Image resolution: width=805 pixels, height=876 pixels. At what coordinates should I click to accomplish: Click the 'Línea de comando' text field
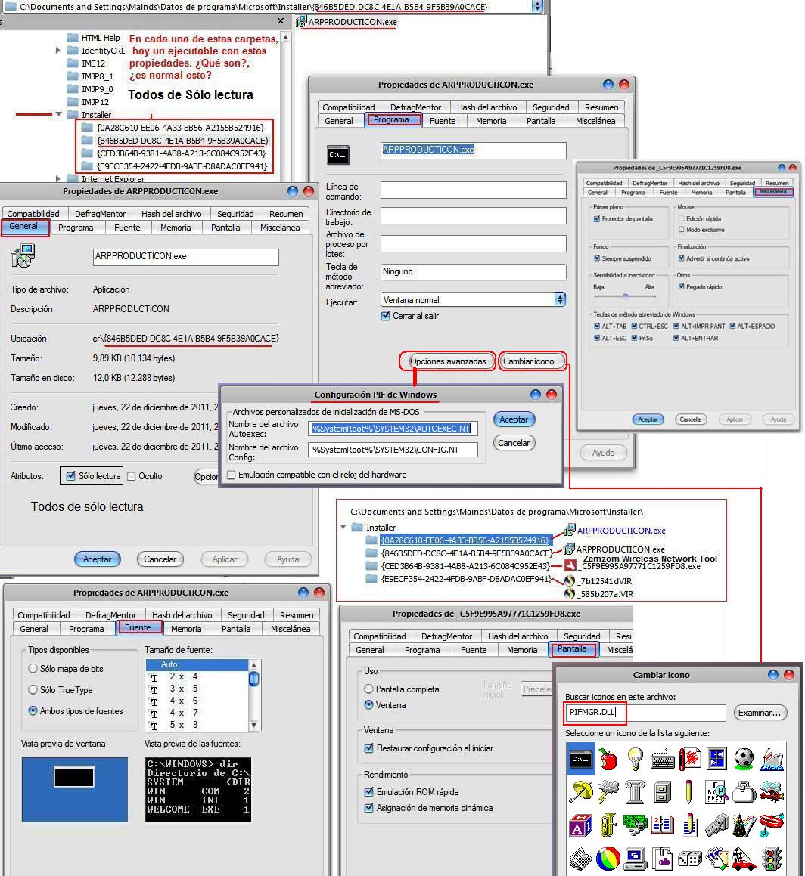point(473,190)
